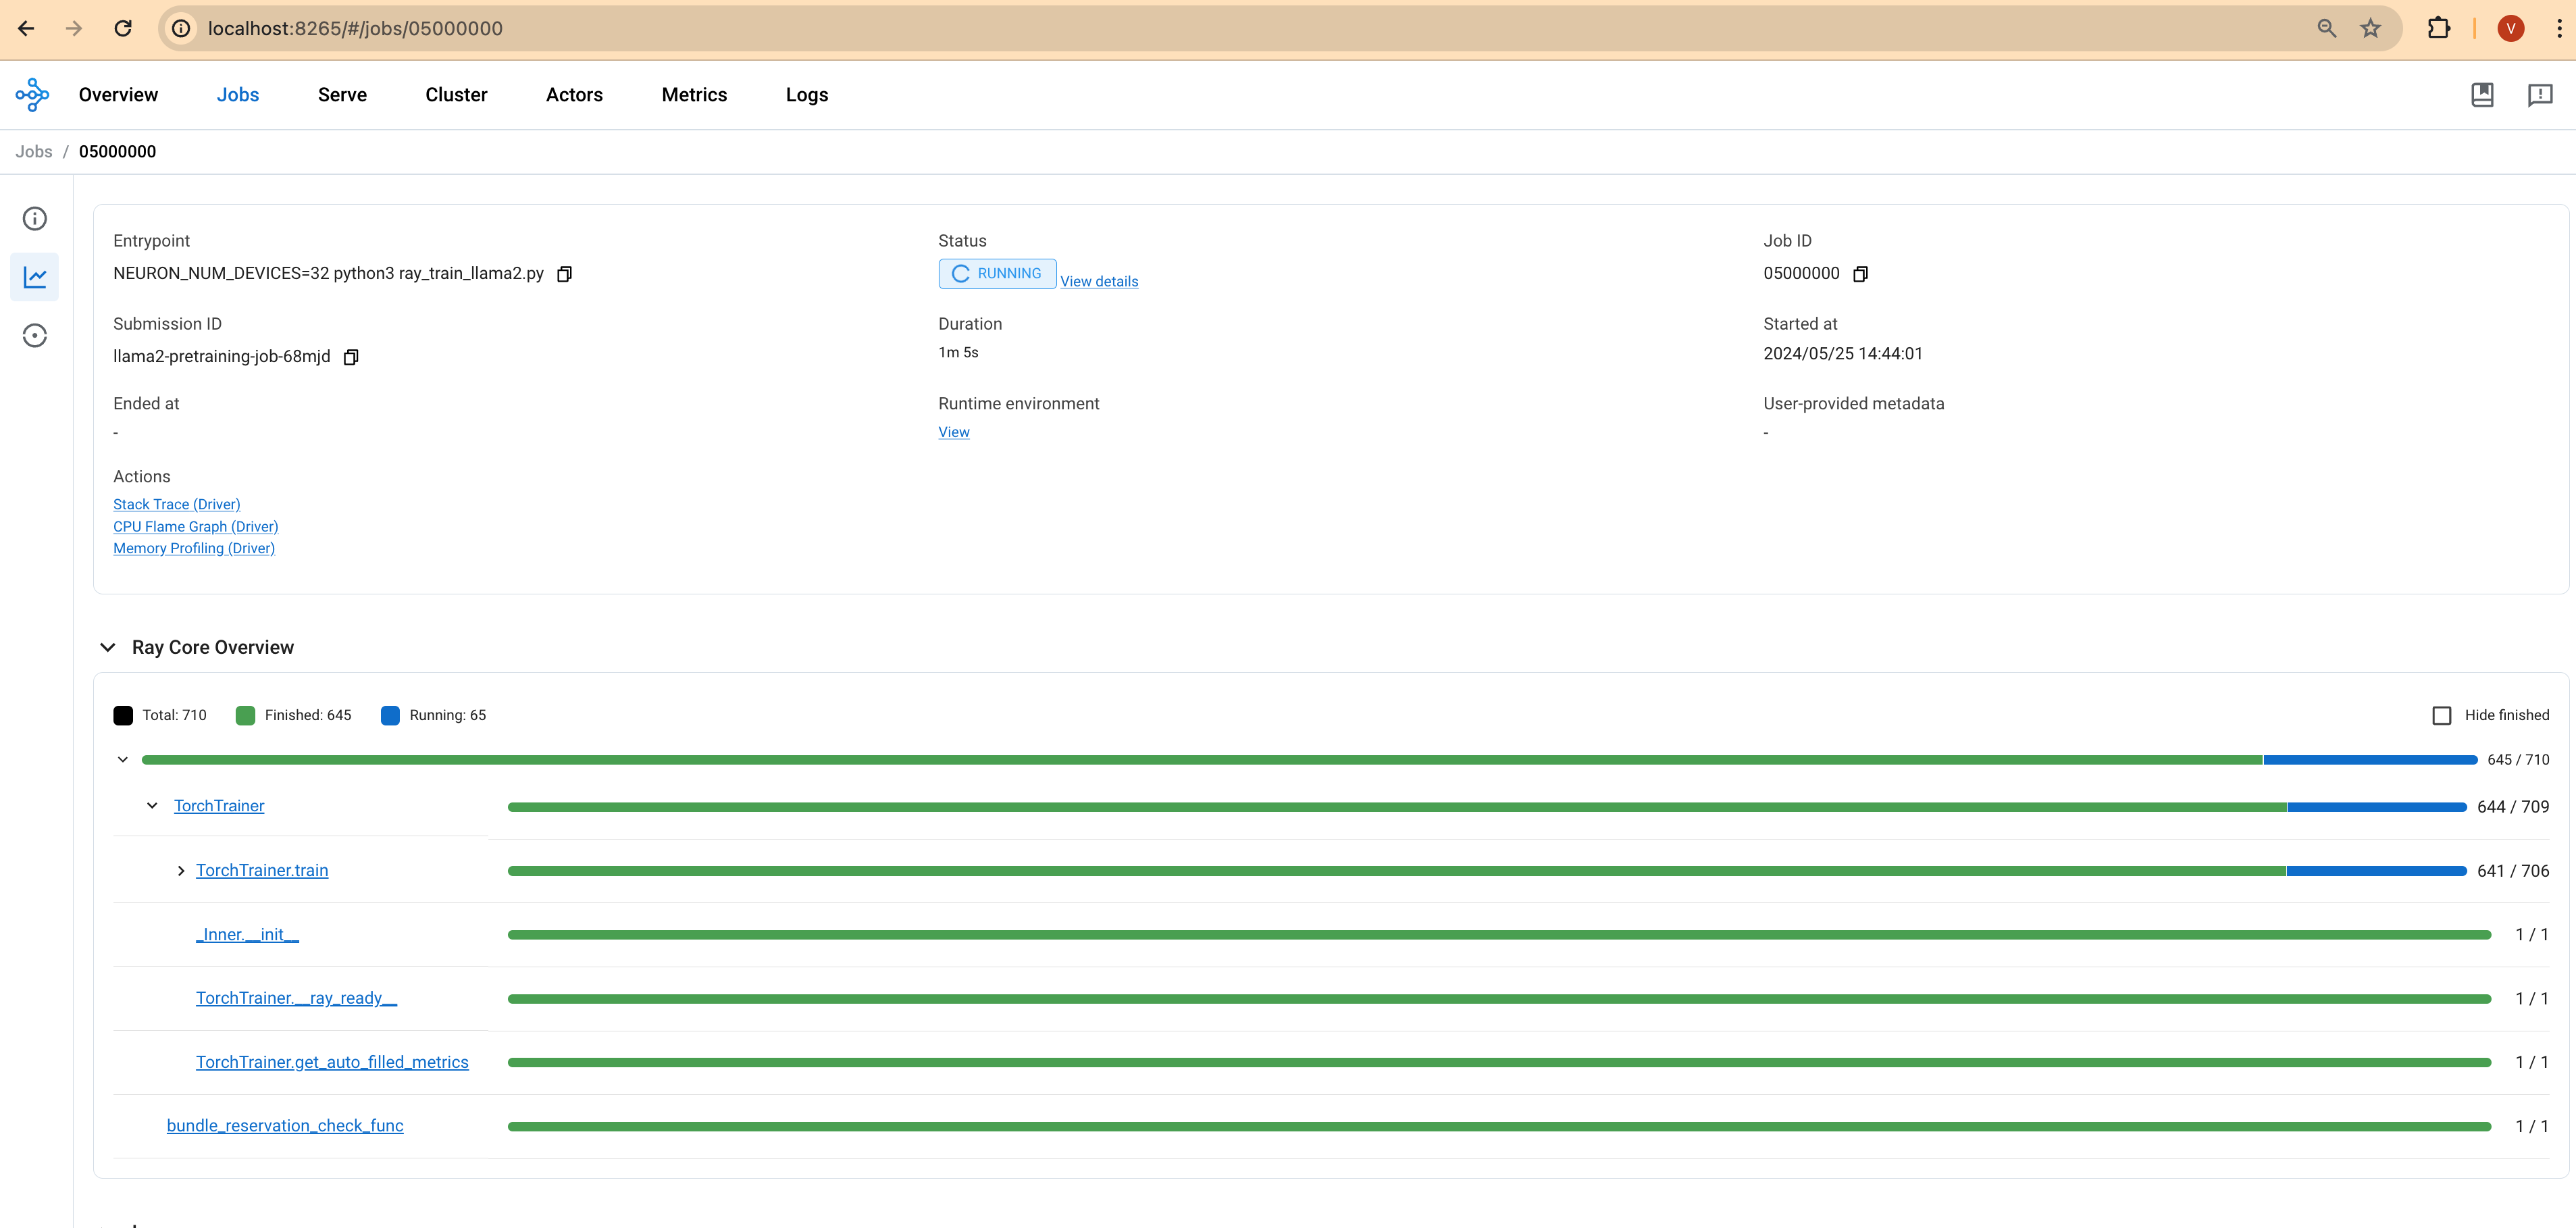Click the TorchTrainer.train progress bar

point(1486,871)
